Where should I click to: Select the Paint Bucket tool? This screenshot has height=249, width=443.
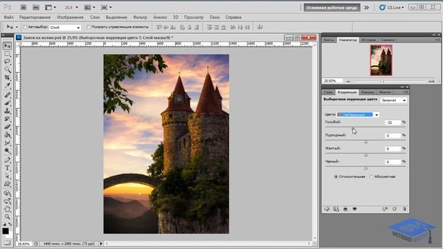8,135
